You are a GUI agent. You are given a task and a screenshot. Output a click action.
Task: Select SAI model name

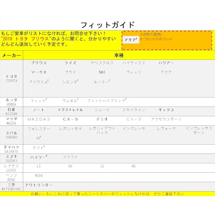point(102,72)
